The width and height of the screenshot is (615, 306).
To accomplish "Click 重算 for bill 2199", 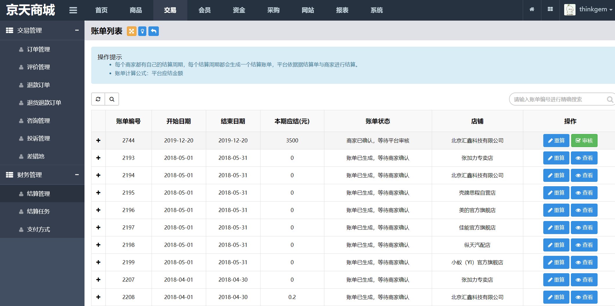I will 556,262.
